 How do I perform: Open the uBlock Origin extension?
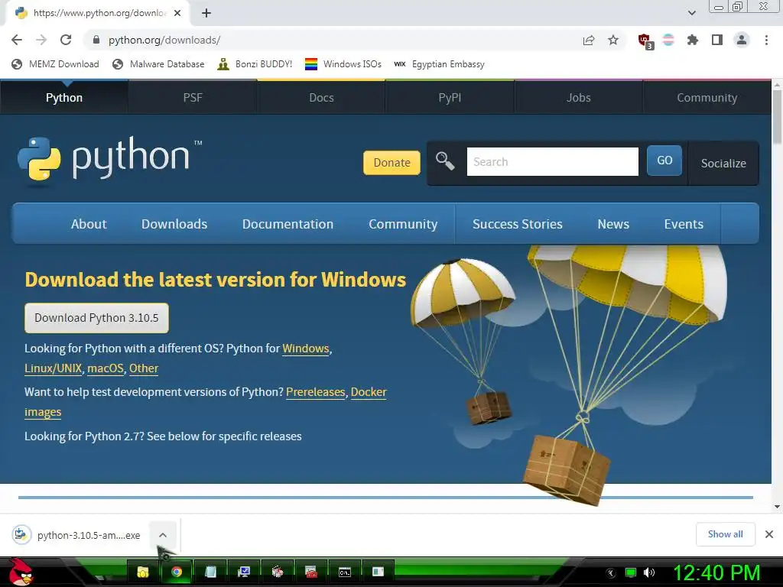645,41
